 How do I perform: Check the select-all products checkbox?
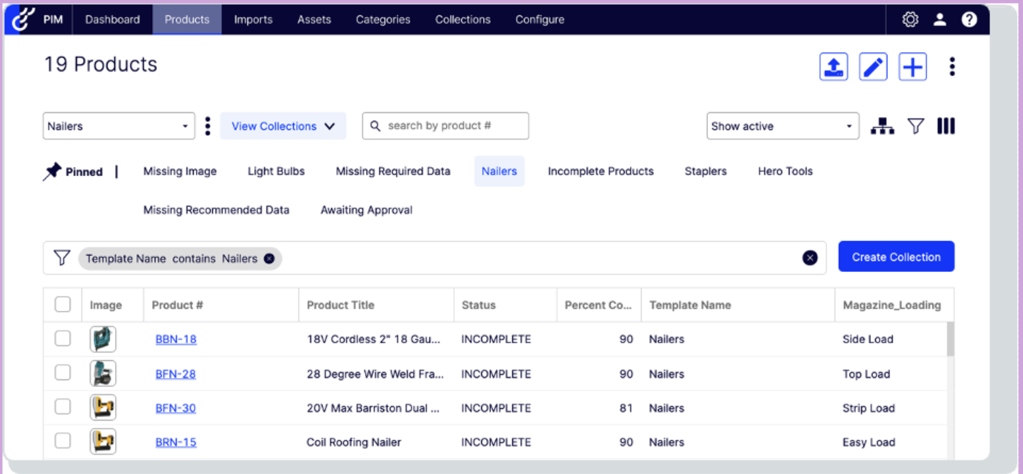[62, 305]
